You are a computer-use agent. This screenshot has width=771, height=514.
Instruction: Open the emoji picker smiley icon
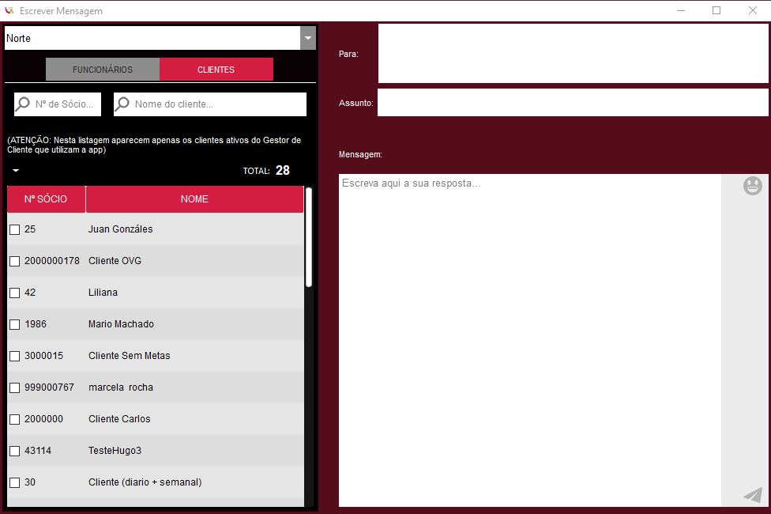(752, 186)
